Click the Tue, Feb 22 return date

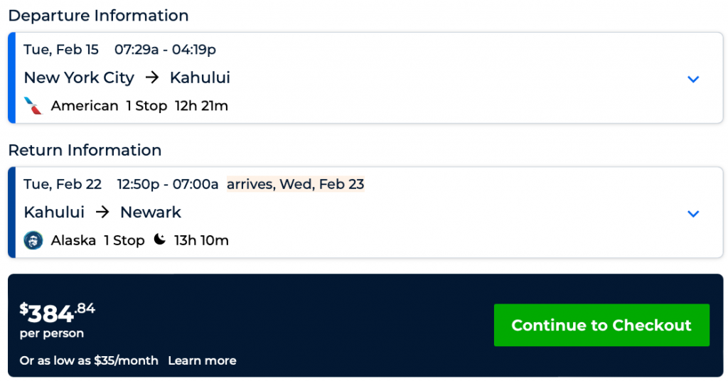pos(63,184)
